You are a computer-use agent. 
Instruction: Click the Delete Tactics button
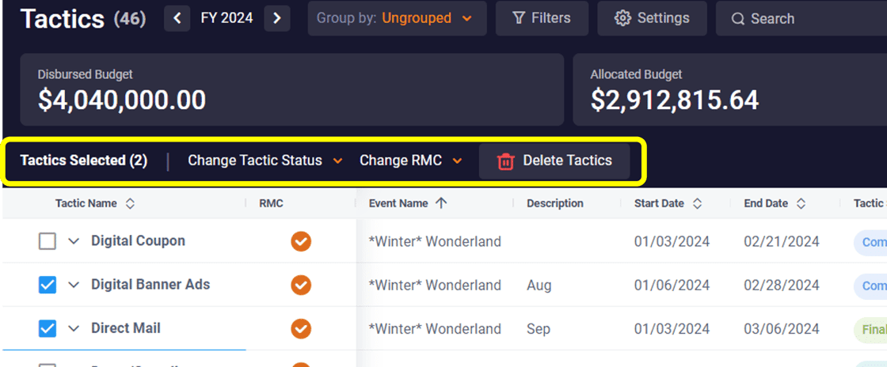554,161
